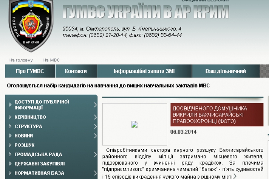Image resolution: width=269 pixels, height=179 pixels.
Task: Open Ваш дільничний menu item
Action: tap(225, 71)
